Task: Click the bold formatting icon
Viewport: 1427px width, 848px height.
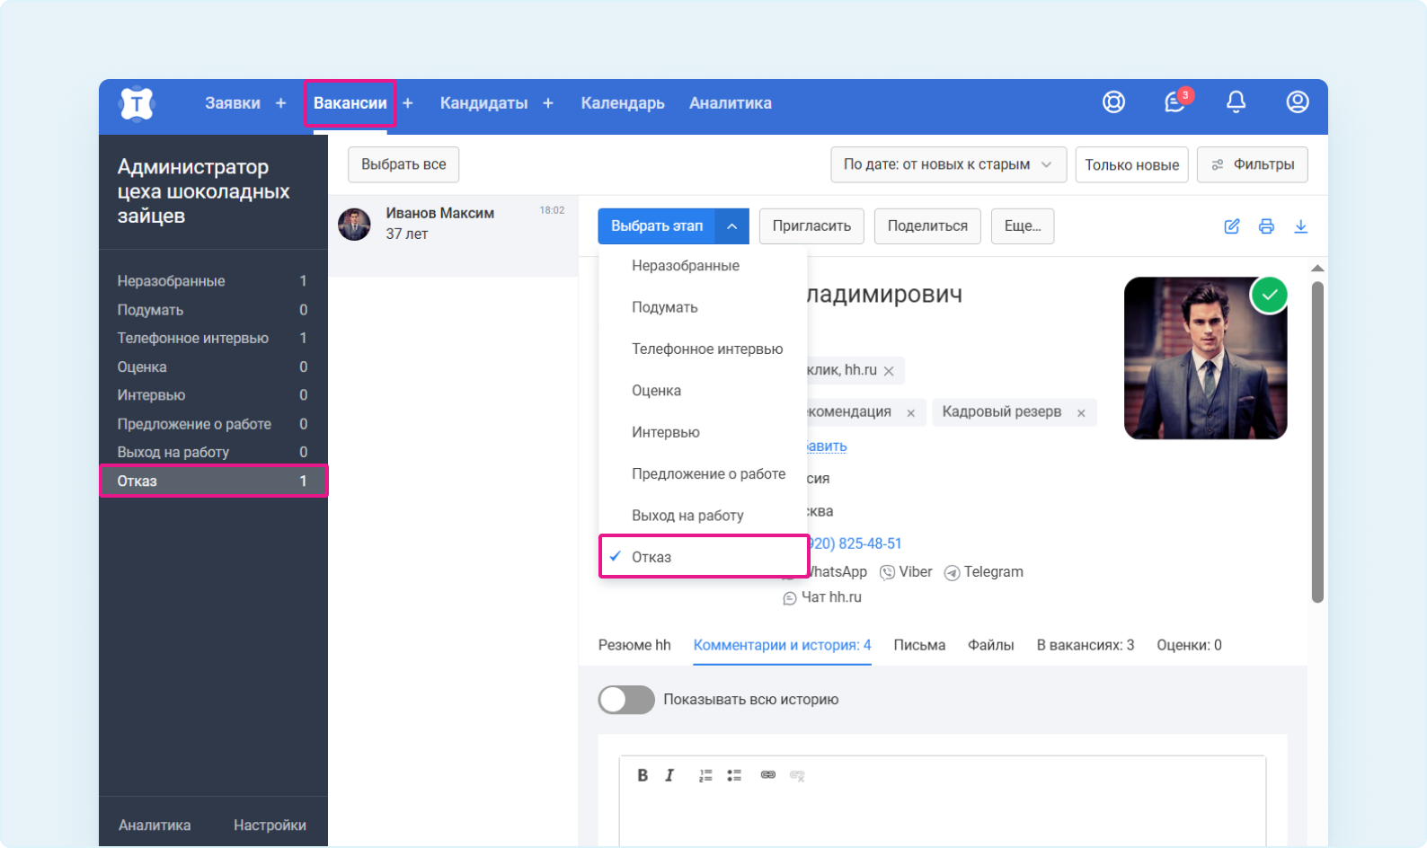Action: [643, 775]
